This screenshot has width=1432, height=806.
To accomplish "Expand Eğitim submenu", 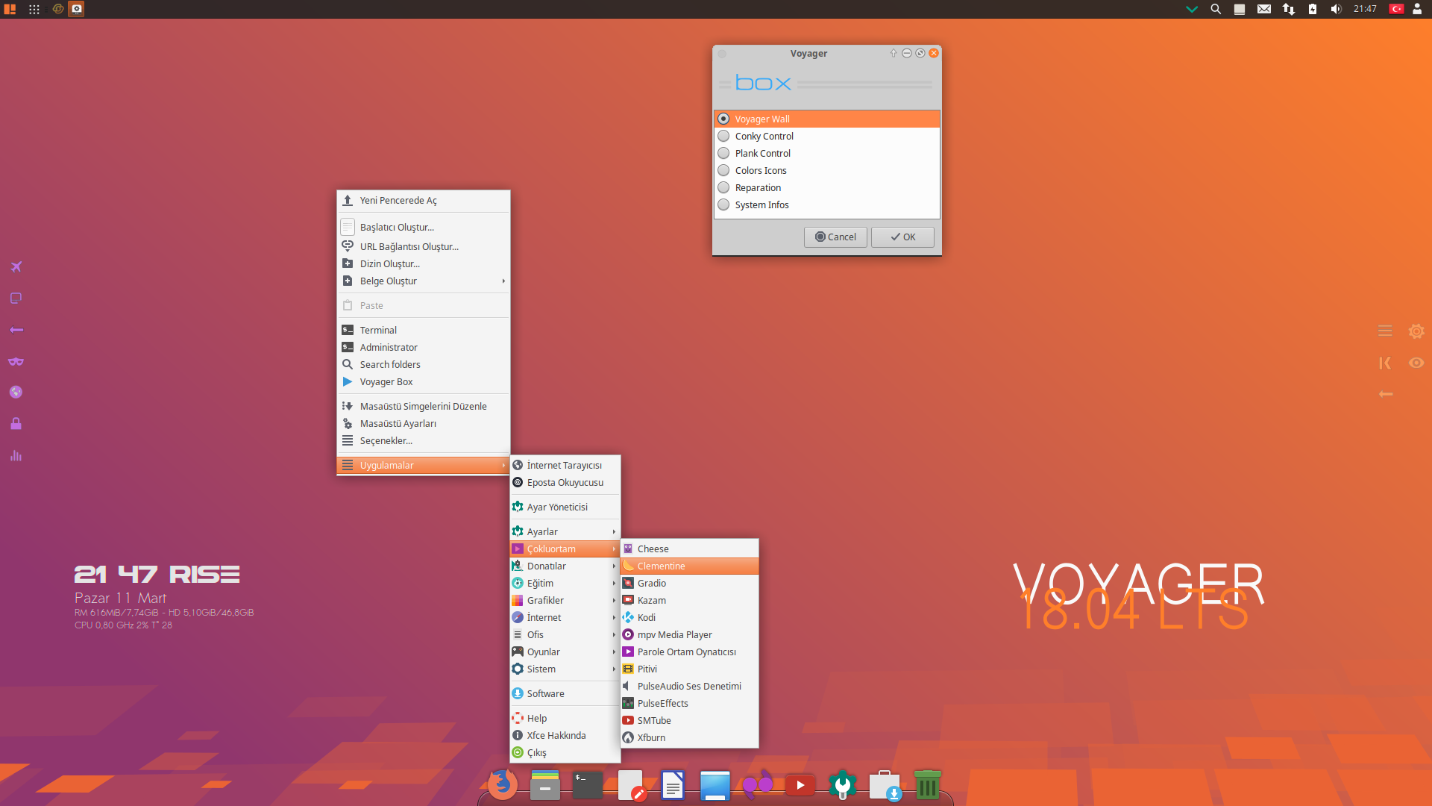I will click(565, 583).
